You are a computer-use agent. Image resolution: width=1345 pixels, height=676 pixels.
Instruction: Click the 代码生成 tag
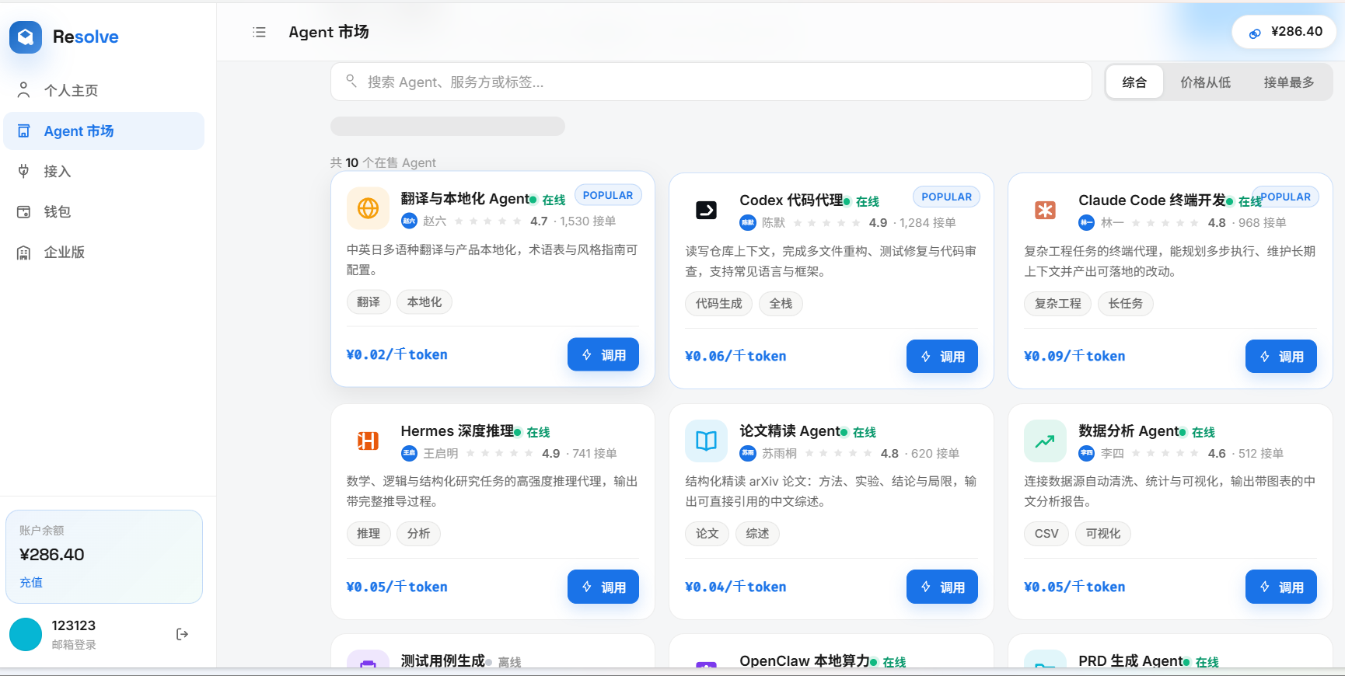(x=719, y=303)
